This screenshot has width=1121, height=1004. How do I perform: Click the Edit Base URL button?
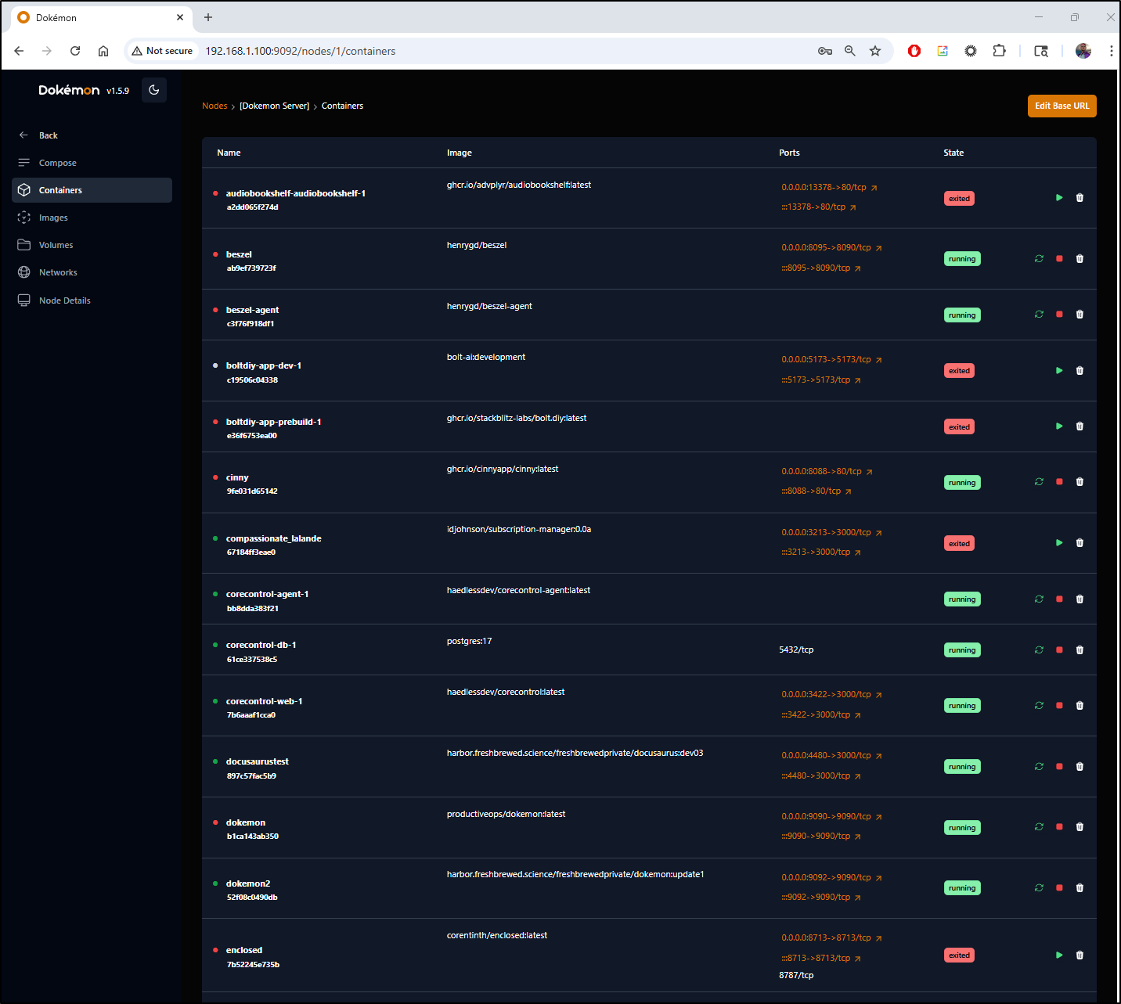point(1062,106)
